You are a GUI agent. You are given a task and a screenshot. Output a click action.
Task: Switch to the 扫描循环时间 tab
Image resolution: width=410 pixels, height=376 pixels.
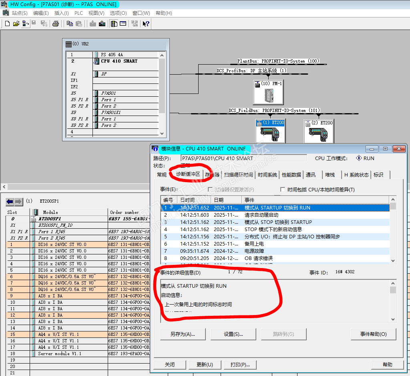click(239, 175)
